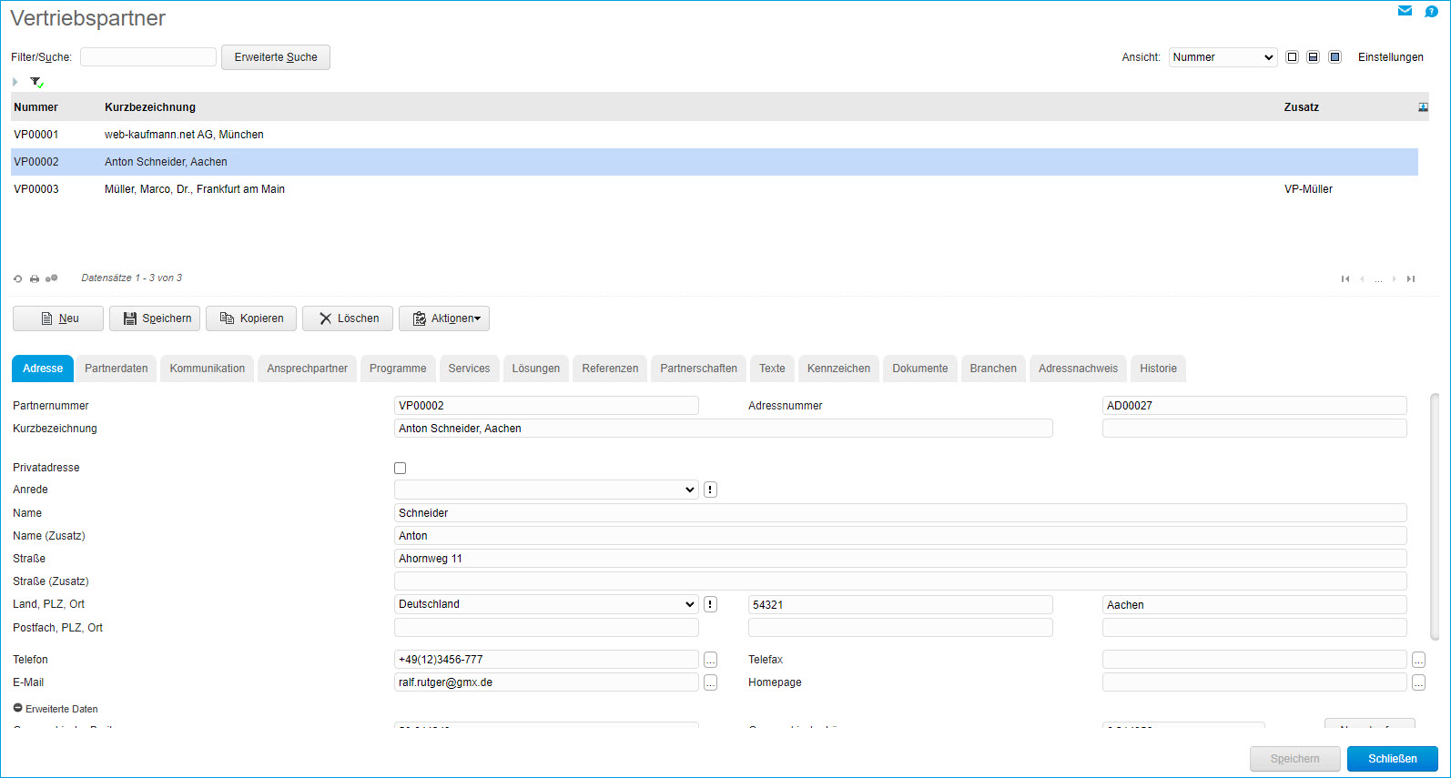
Task: Click the ellipsis button beside Telefon field
Action: point(711,660)
